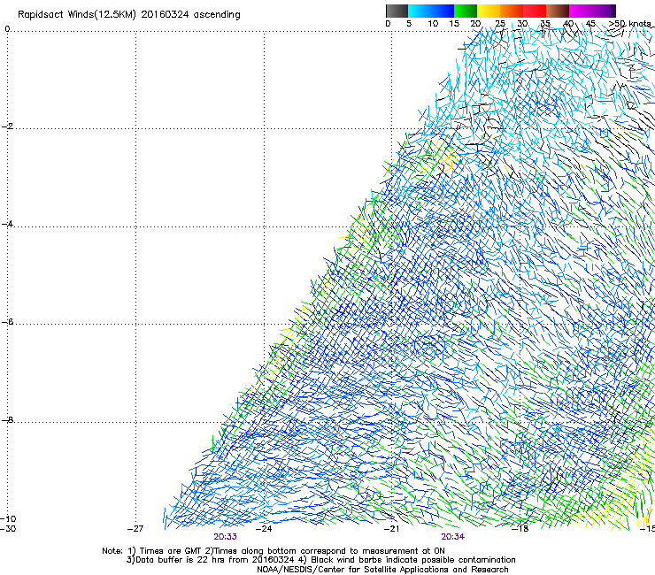The height and width of the screenshot is (575, 655).
Task: Click the dark purple 45-50 knots color swatch
Action: [604, 11]
